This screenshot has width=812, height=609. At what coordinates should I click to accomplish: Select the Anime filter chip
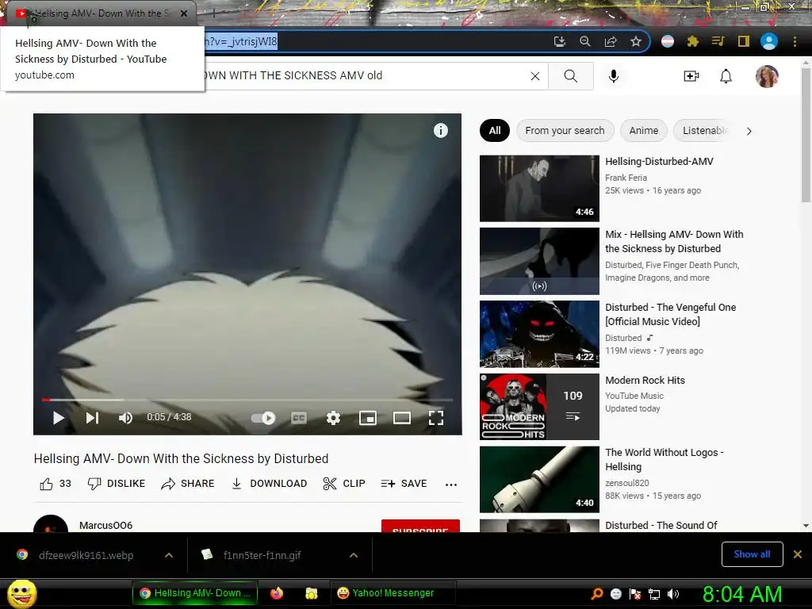tap(644, 131)
